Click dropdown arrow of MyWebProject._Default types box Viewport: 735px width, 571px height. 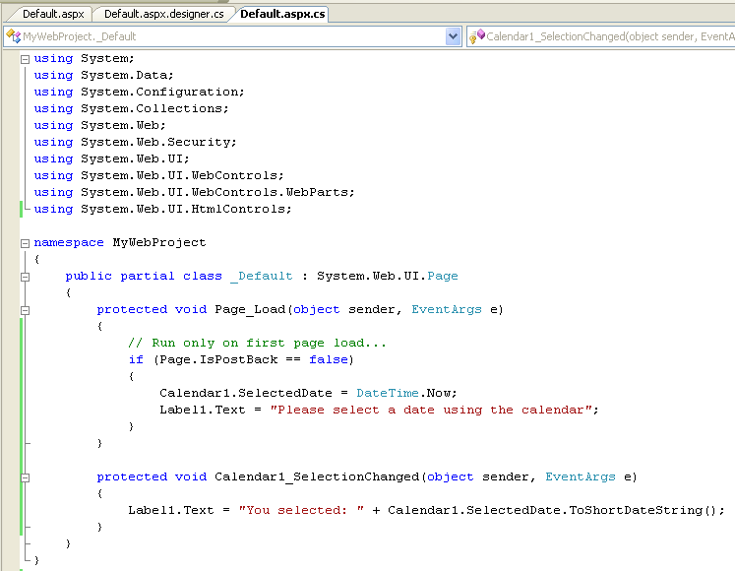pyautogui.click(x=453, y=36)
